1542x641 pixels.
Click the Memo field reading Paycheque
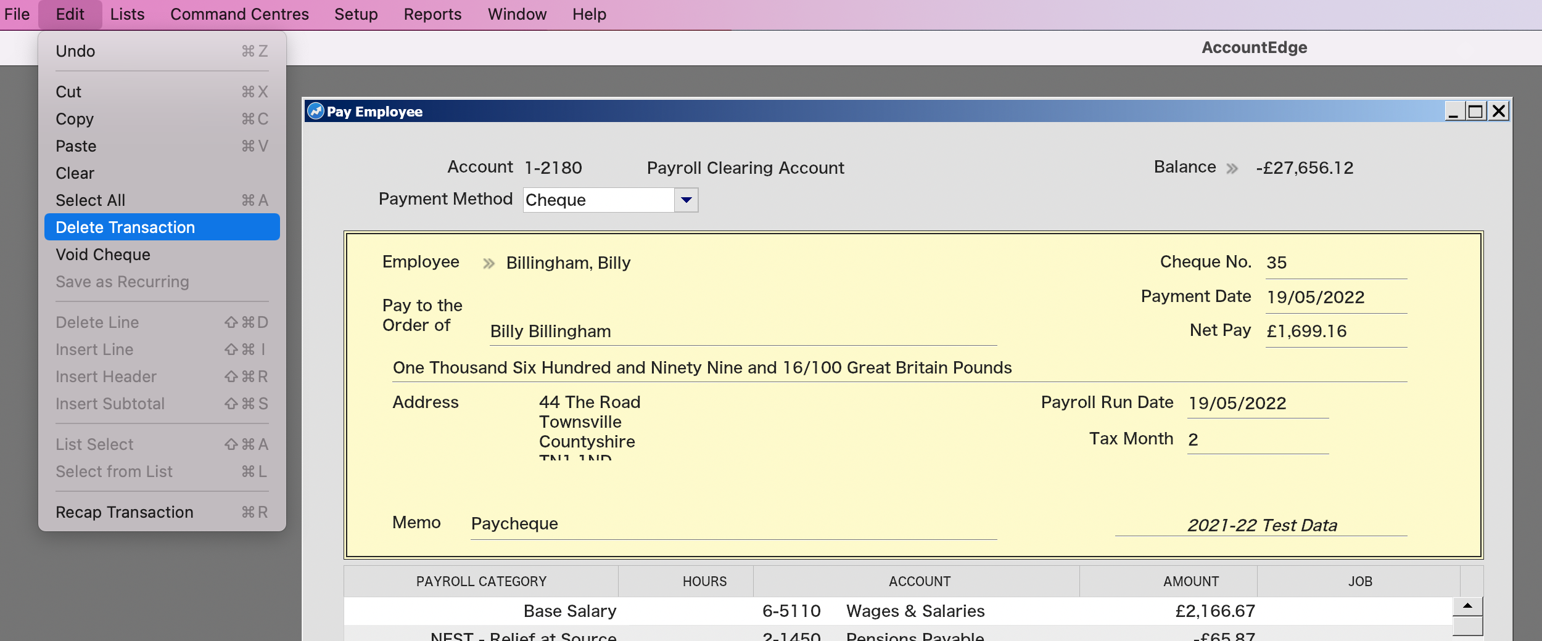[x=734, y=524]
